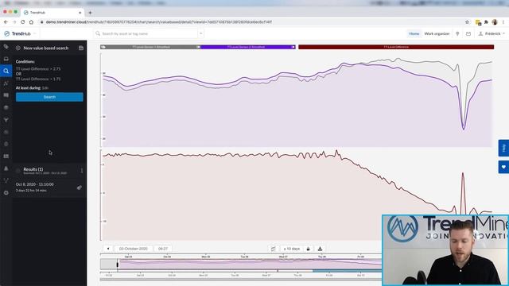Click the location pin icon in the header
Viewport: 509px width, 286px height.
tap(457, 33)
